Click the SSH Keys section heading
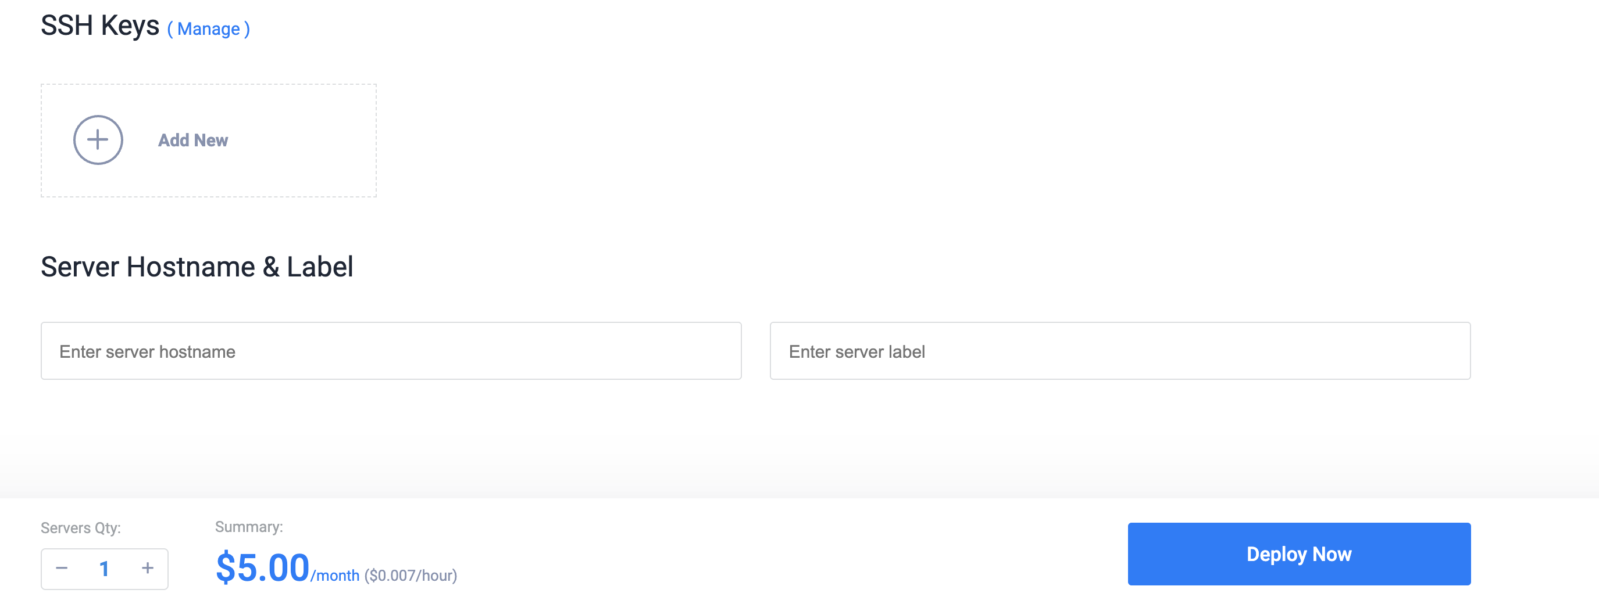 100,26
